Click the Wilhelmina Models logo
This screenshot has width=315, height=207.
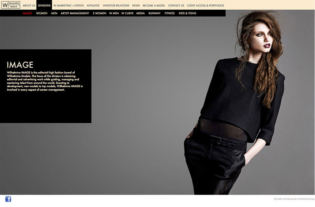(11, 5)
